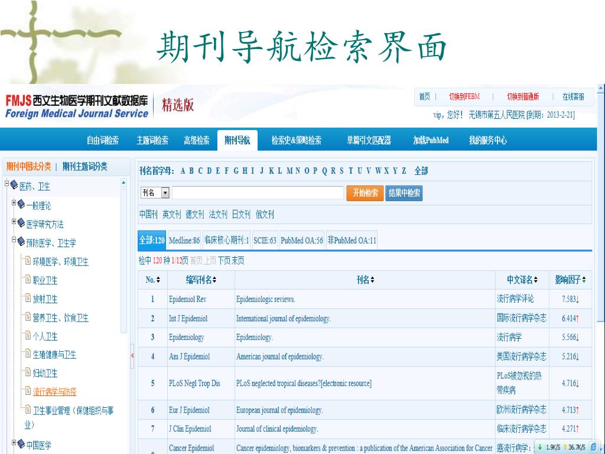
Task: Open 检索史&策略检索 tab
Action: 297,140
